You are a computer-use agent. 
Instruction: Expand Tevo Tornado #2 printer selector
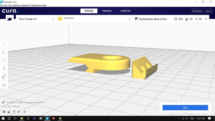36,19
